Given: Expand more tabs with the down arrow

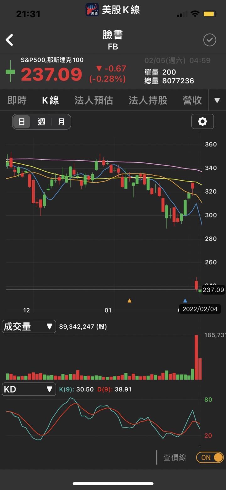Looking at the screenshot, I should point(217,100).
